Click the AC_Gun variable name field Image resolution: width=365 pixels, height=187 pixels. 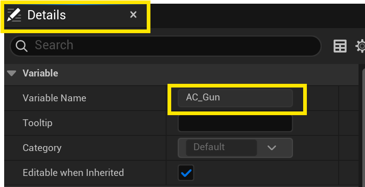tap(235, 98)
